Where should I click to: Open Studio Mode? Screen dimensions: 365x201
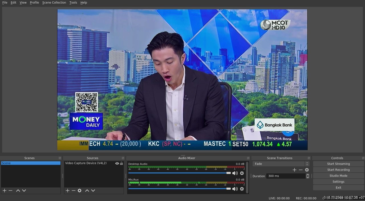(338, 176)
